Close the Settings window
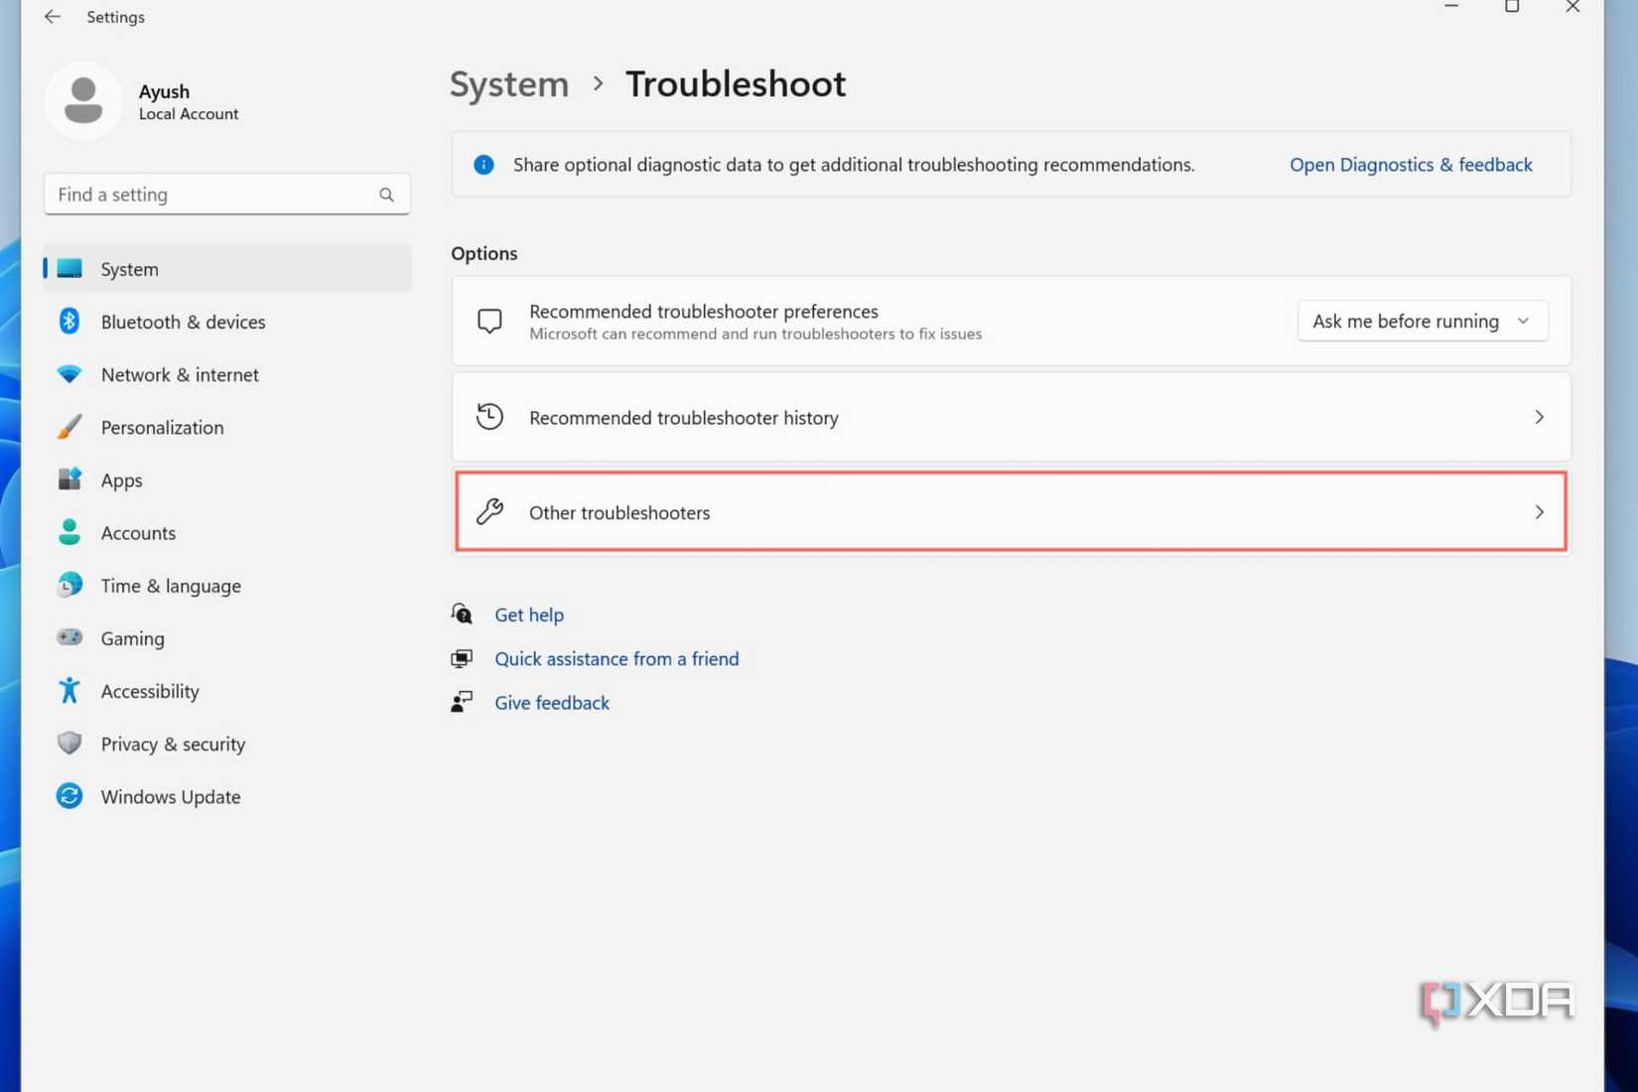 click(x=1572, y=7)
